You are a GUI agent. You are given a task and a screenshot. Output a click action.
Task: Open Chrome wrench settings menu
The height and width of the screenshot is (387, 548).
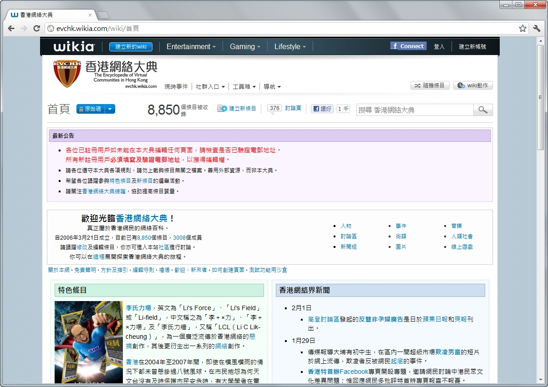(537, 28)
